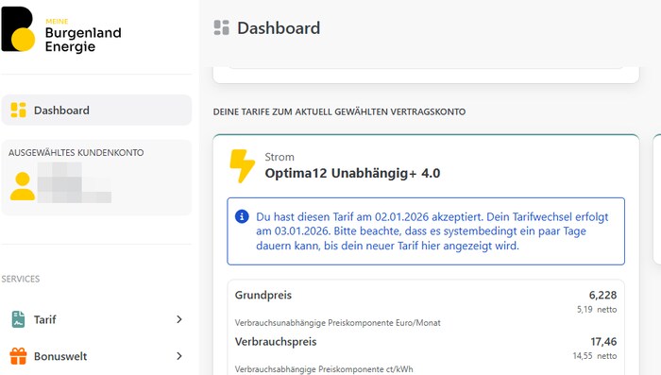Click the orange Bonuswelt gift icon
This screenshot has width=661, height=375.
(x=18, y=356)
